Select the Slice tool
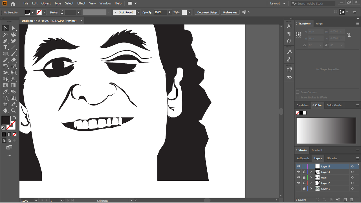 (13, 104)
